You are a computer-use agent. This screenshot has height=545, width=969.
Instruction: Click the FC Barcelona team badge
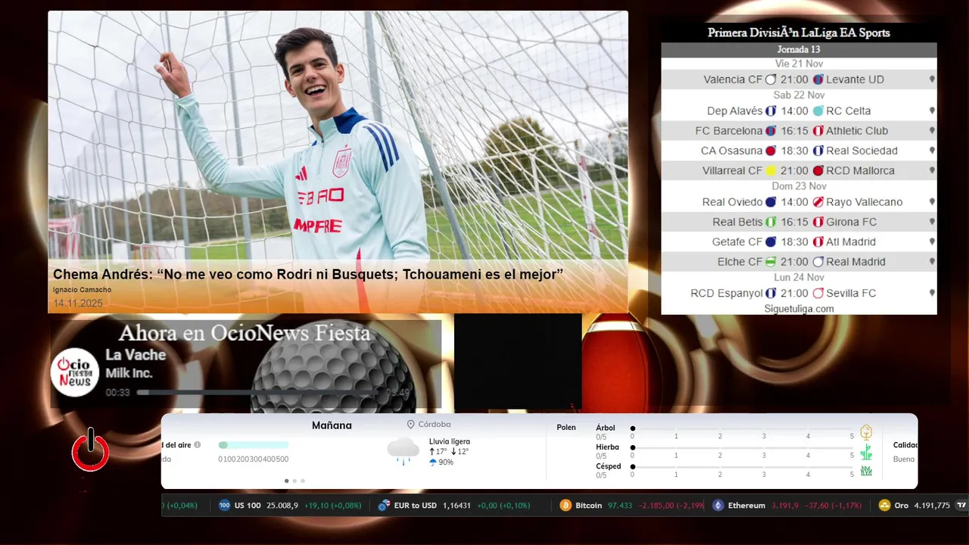tap(771, 131)
